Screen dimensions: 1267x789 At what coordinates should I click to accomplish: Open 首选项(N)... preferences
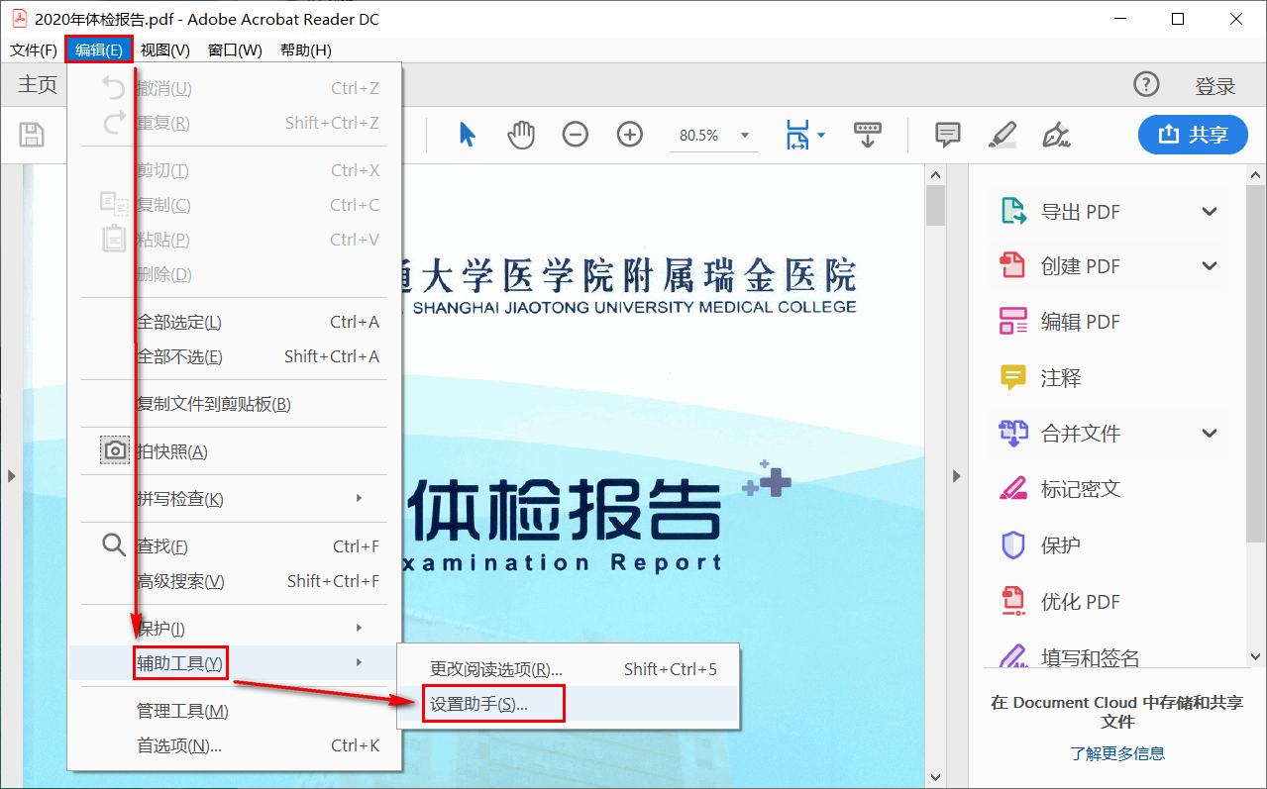[234, 745]
